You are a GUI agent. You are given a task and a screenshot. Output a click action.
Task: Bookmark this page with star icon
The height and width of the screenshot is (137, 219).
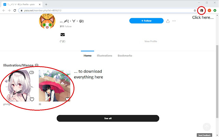[x=195, y=11]
